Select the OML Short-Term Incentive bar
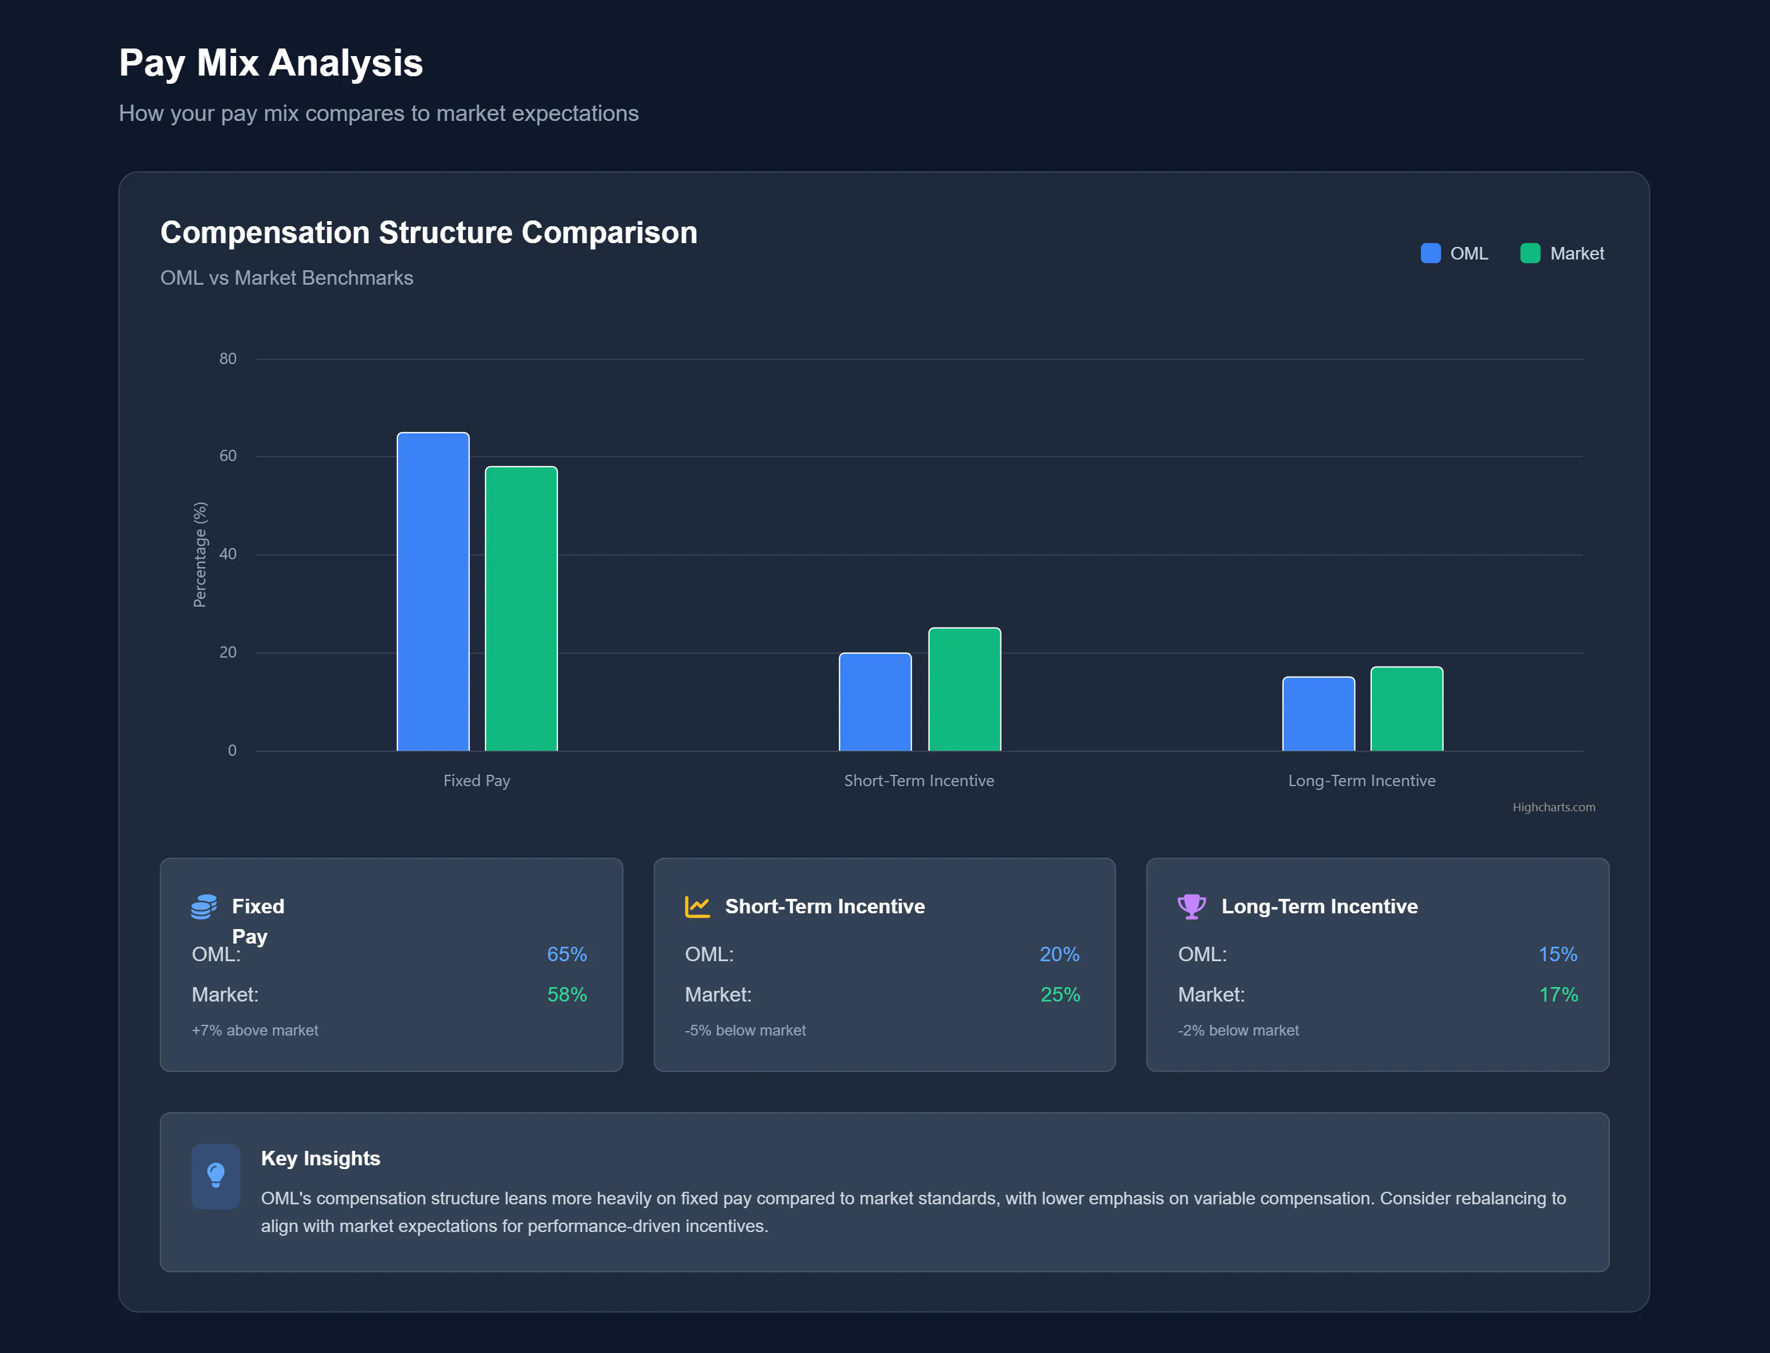1770x1353 pixels. (876, 702)
